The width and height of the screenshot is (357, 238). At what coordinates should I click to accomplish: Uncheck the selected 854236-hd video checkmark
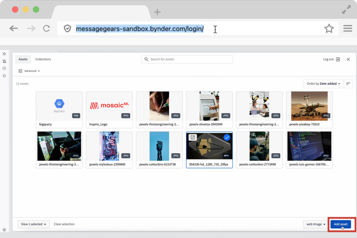(227, 138)
